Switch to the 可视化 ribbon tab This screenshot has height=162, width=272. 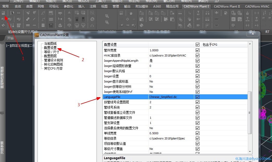tap(54, 6)
